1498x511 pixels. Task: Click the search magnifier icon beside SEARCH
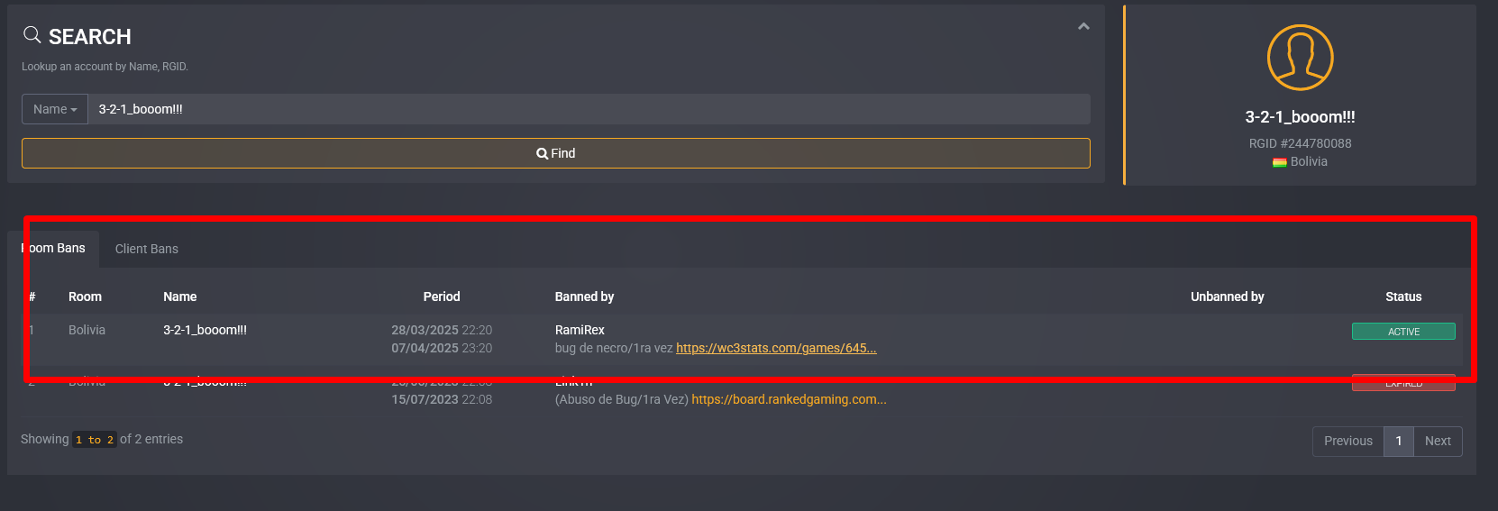(x=32, y=35)
